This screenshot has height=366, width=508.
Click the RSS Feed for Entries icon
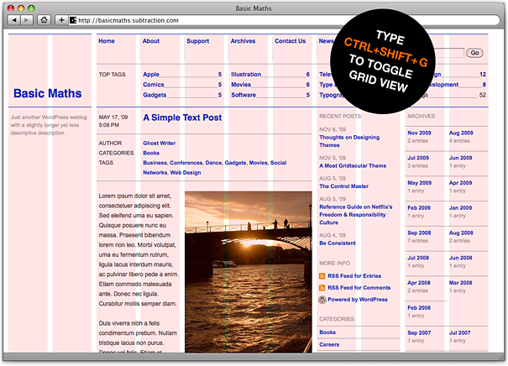(x=322, y=276)
